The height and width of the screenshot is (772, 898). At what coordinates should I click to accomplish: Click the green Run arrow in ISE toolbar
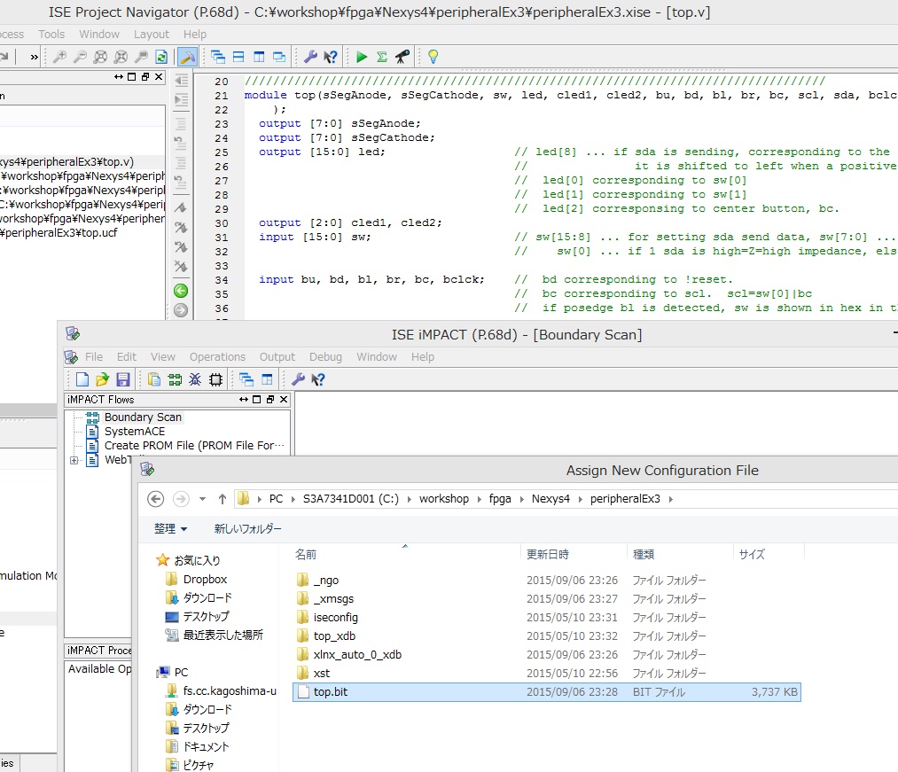point(362,57)
